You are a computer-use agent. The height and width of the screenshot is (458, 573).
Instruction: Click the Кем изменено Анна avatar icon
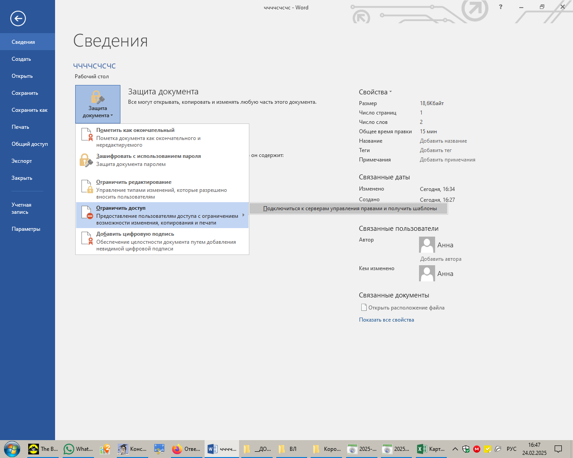[x=427, y=273]
